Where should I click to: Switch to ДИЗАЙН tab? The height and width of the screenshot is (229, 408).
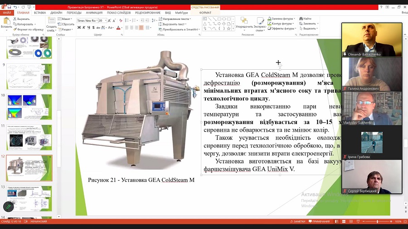[56, 13]
